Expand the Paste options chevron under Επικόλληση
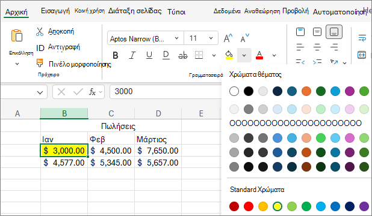Image resolution: width=372 pixels, height=216 pixels. (17, 64)
